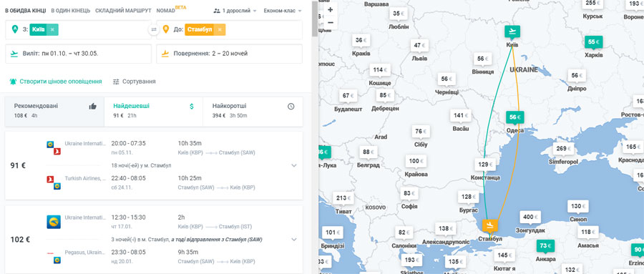The height and width of the screenshot is (274, 644).
Task: Click the 36 € Краків price tag
Action: pyautogui.click(x=361, y=40)
